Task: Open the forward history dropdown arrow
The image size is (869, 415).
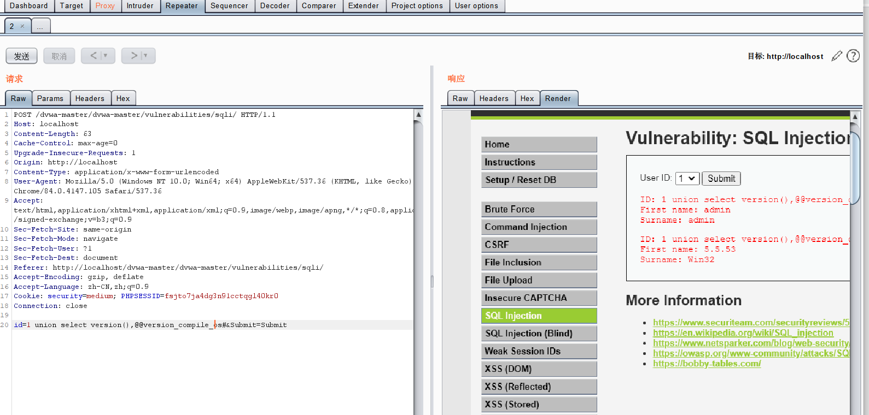Action: tap(145, 56)
